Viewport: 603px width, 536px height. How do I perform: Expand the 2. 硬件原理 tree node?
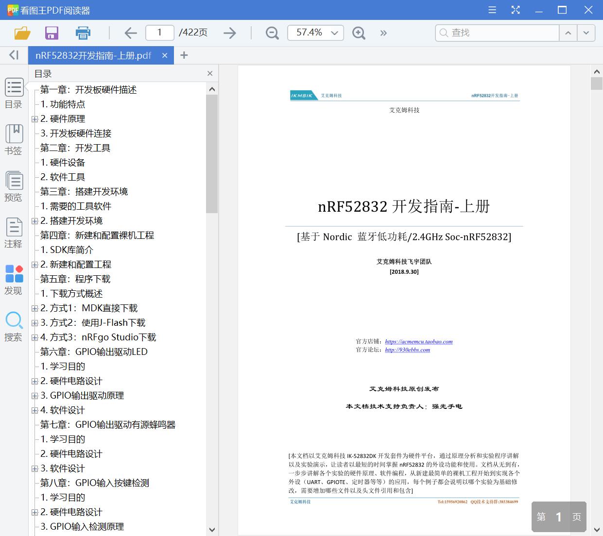pos(34,119)
